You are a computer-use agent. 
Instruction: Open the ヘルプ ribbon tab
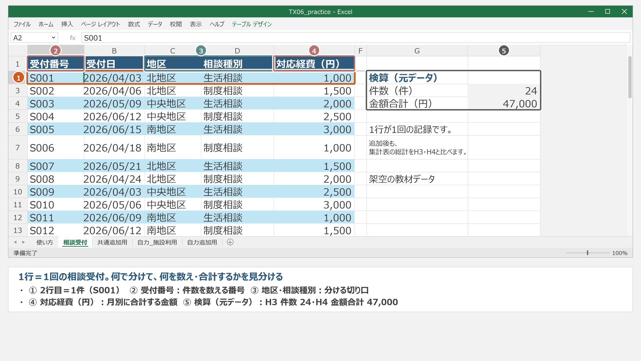(x=217, y=24)
